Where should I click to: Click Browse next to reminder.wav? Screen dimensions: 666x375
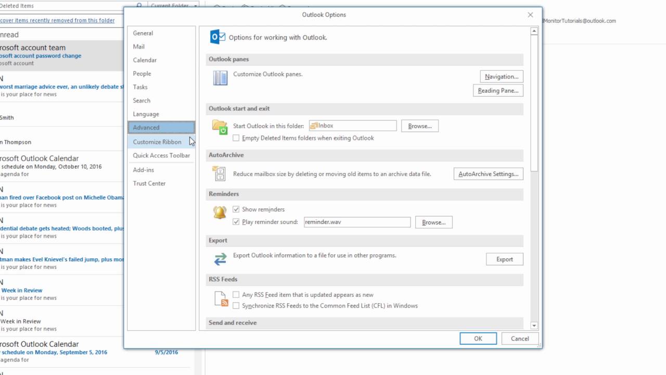pyautogui.click(x=434, y=222)
